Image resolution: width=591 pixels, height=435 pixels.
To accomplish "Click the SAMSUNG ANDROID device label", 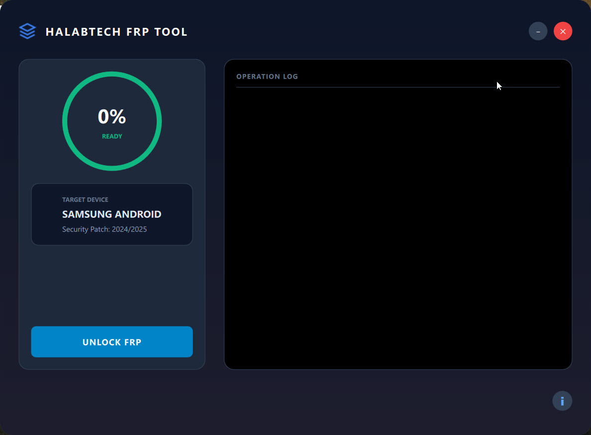I will (x=111, y=214).
